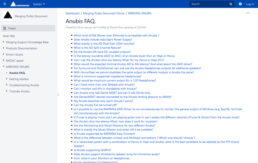Open Troubleshooting Anubis page
Screen dimensions: 258x163
pyautogui.click(x=24, y=85)
